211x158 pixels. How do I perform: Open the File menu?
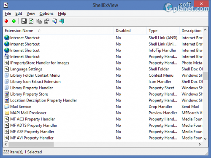tap(8, 13)
